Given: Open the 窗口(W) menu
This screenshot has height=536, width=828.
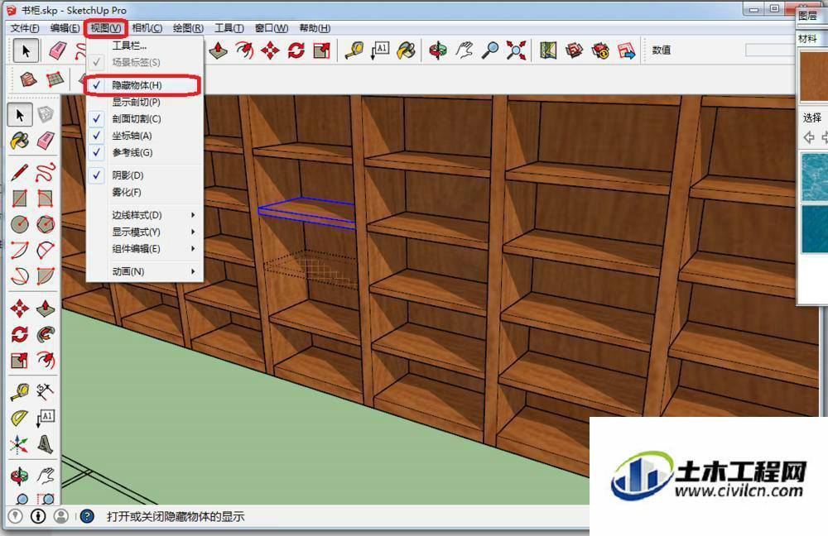Looking at the screenshot, I should pyautogui.click(x=272, y=28).
